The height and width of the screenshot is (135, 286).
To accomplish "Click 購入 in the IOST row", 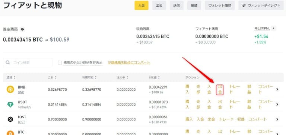I will tap(189, 119).
